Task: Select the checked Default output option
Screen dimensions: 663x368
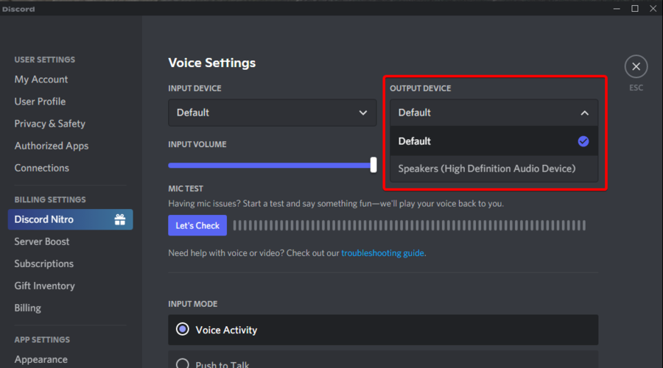Action: point(494,141)
